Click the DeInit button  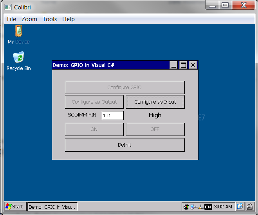pyautogui.click(x=125, y=145)
